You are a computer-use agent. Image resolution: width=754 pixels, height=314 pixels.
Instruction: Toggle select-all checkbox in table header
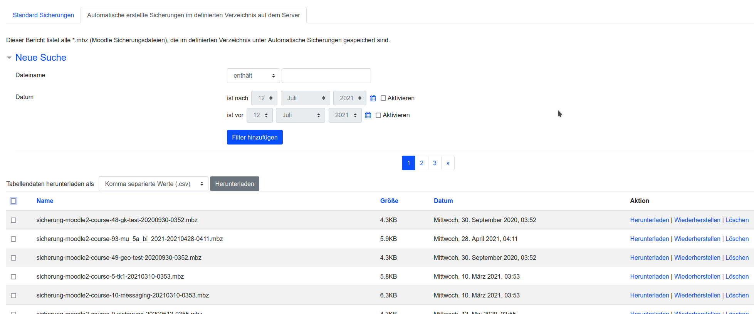pyautogui.click(x=13, y=201)
